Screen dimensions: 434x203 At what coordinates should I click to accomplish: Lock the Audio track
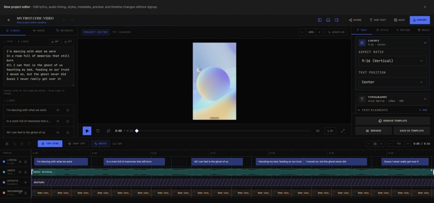click(x=26, y=172)
